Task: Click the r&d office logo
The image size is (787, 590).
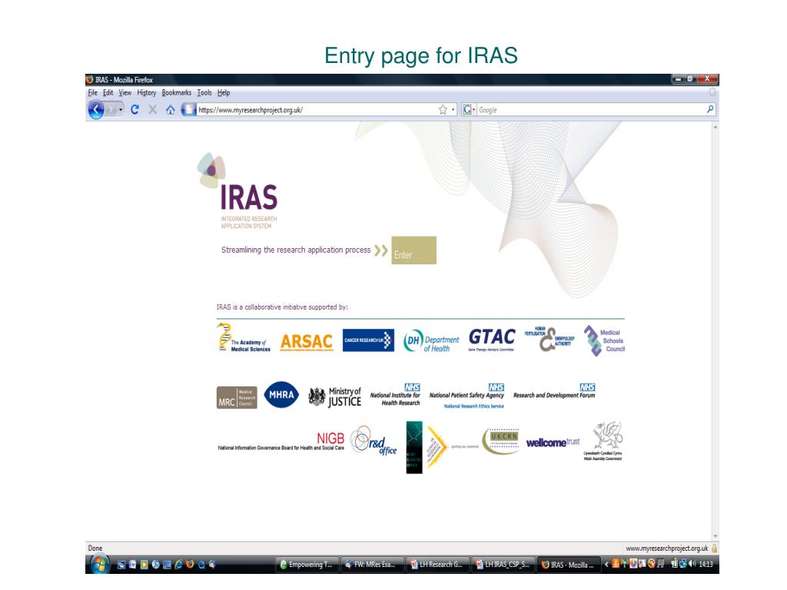Action: pyautogui.click(x=374, y=440)
